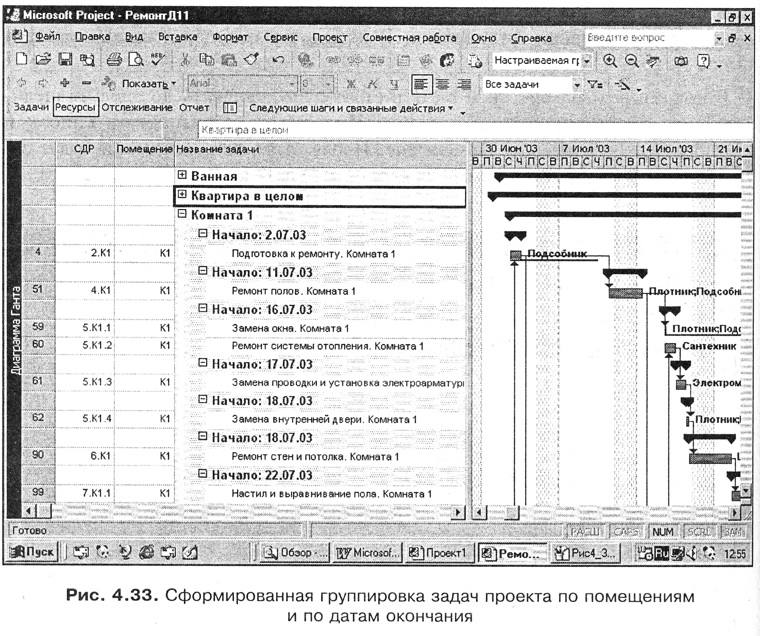Open the Сервис menu

280,37
